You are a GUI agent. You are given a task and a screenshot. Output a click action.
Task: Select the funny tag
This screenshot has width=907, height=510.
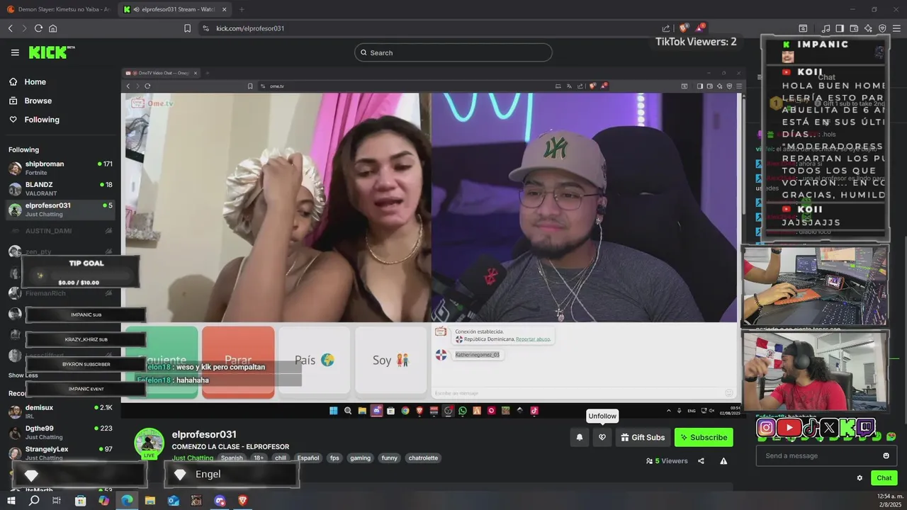coord(390,458)
